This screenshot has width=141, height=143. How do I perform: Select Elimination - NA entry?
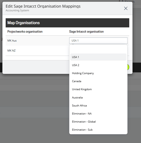pos(98,114)
